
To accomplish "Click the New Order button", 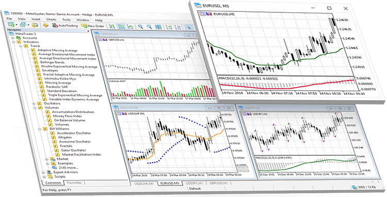I will pos(93,26).
